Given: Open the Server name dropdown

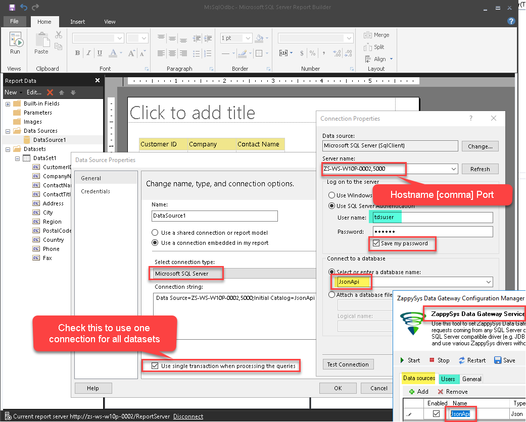Looking at the screenshot, I should pyautogui.click(x=454, y=169).
